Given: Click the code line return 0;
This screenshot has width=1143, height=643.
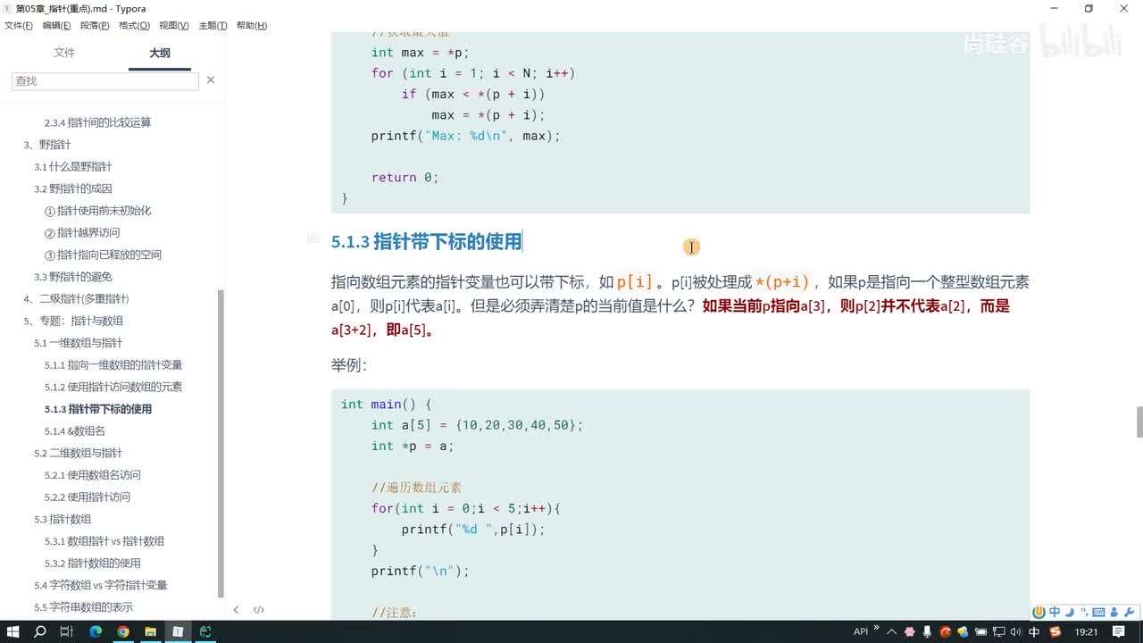Looking at the screenshot, I should tap(405, 178).
